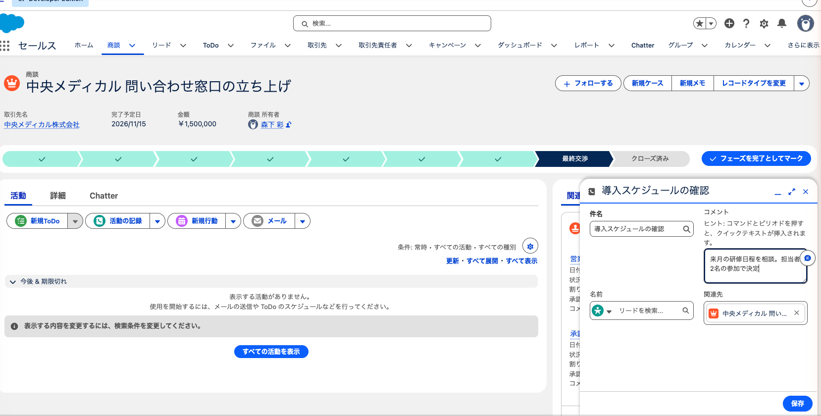Click the 新規ケース button
The width and height of the screenshot is (821, 416).
pos(647,83)
